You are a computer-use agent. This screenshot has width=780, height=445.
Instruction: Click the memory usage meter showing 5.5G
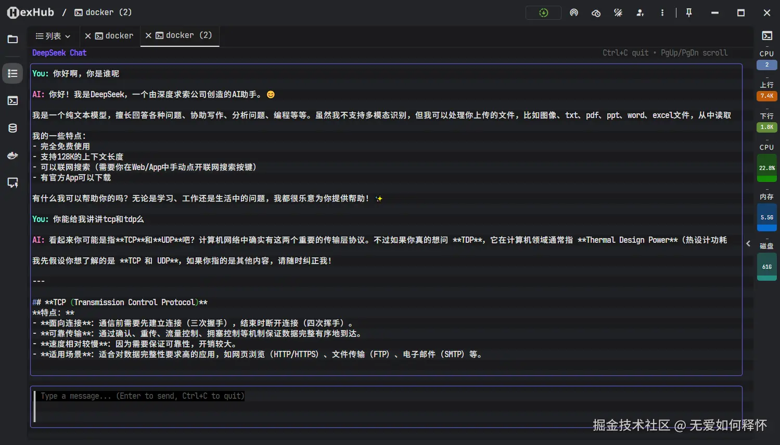767,217
